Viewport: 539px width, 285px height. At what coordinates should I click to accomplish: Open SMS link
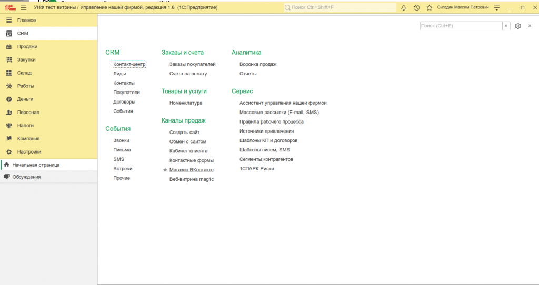[x=118, y=159]
